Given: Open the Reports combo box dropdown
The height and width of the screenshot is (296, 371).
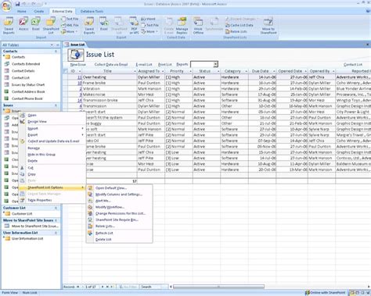Looking at the screenshot, I should (x=215, y=64).
